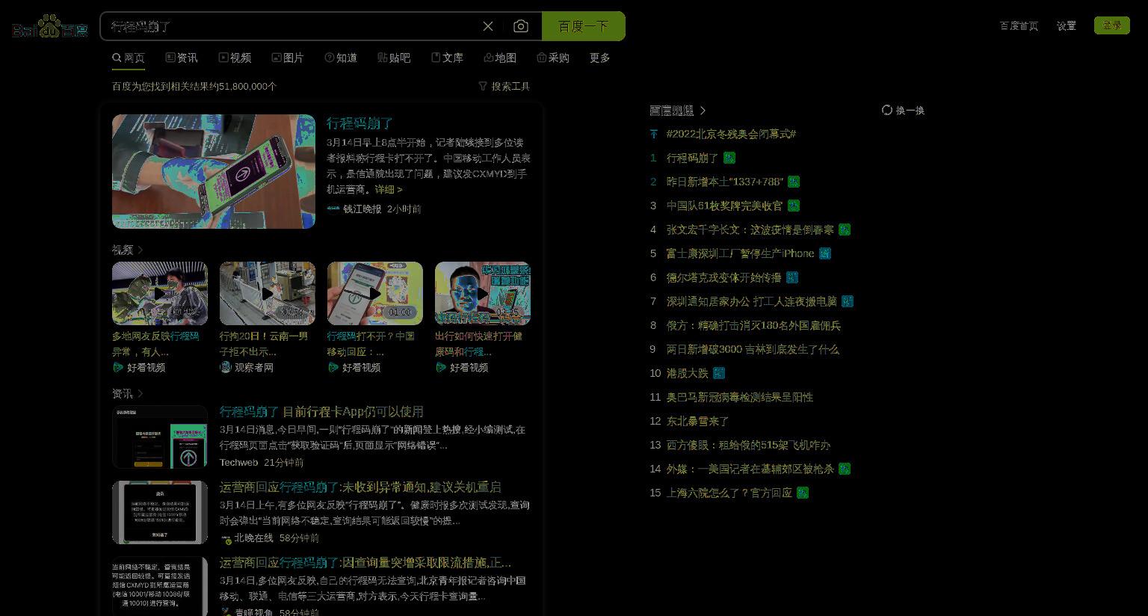
Task: Play video 多地网友反映行程码异常
Action: [x=160, y=293]
